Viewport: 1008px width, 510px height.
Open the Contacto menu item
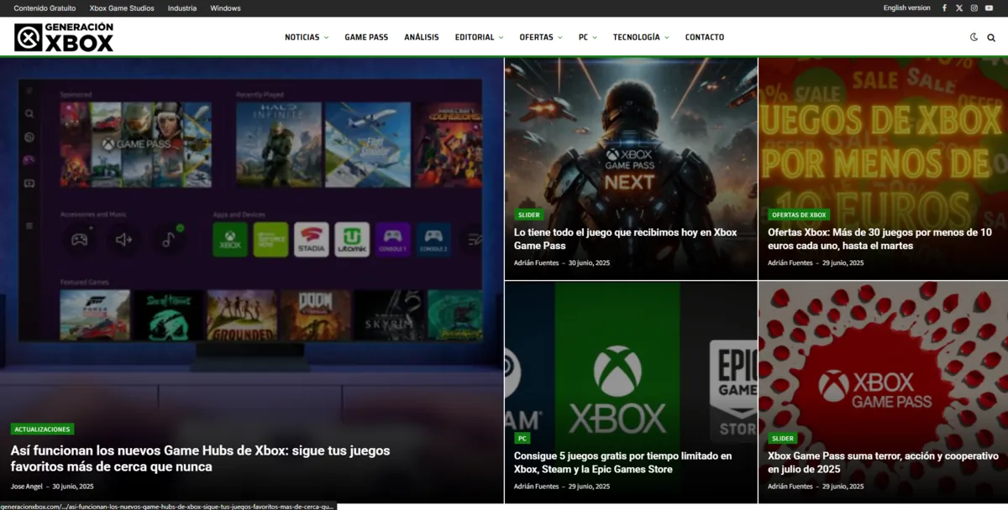(x=705, y=37)
